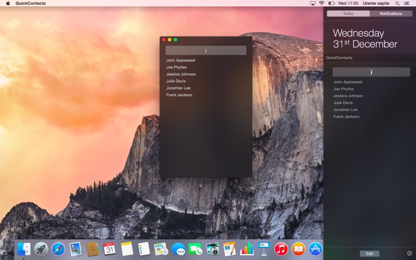416x260 pixels.
Task: Focus the search field in QuickContacts window
Action: click(206, 50)
